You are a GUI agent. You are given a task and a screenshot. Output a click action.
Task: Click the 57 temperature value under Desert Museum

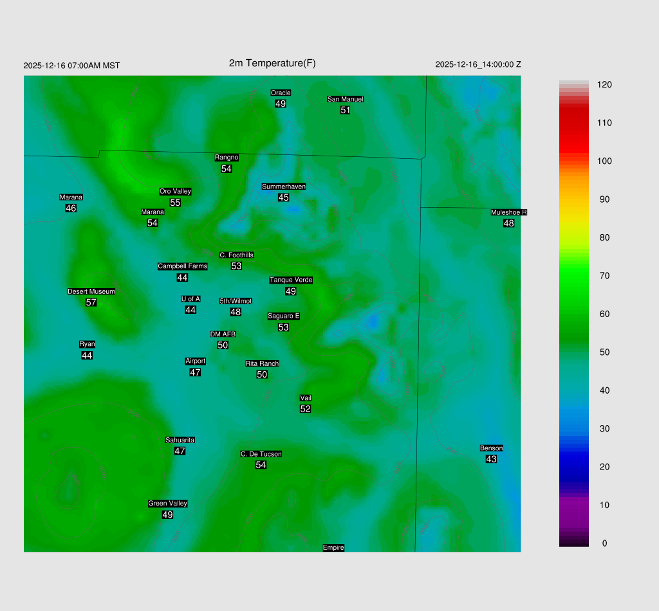(x=91, y=302)
